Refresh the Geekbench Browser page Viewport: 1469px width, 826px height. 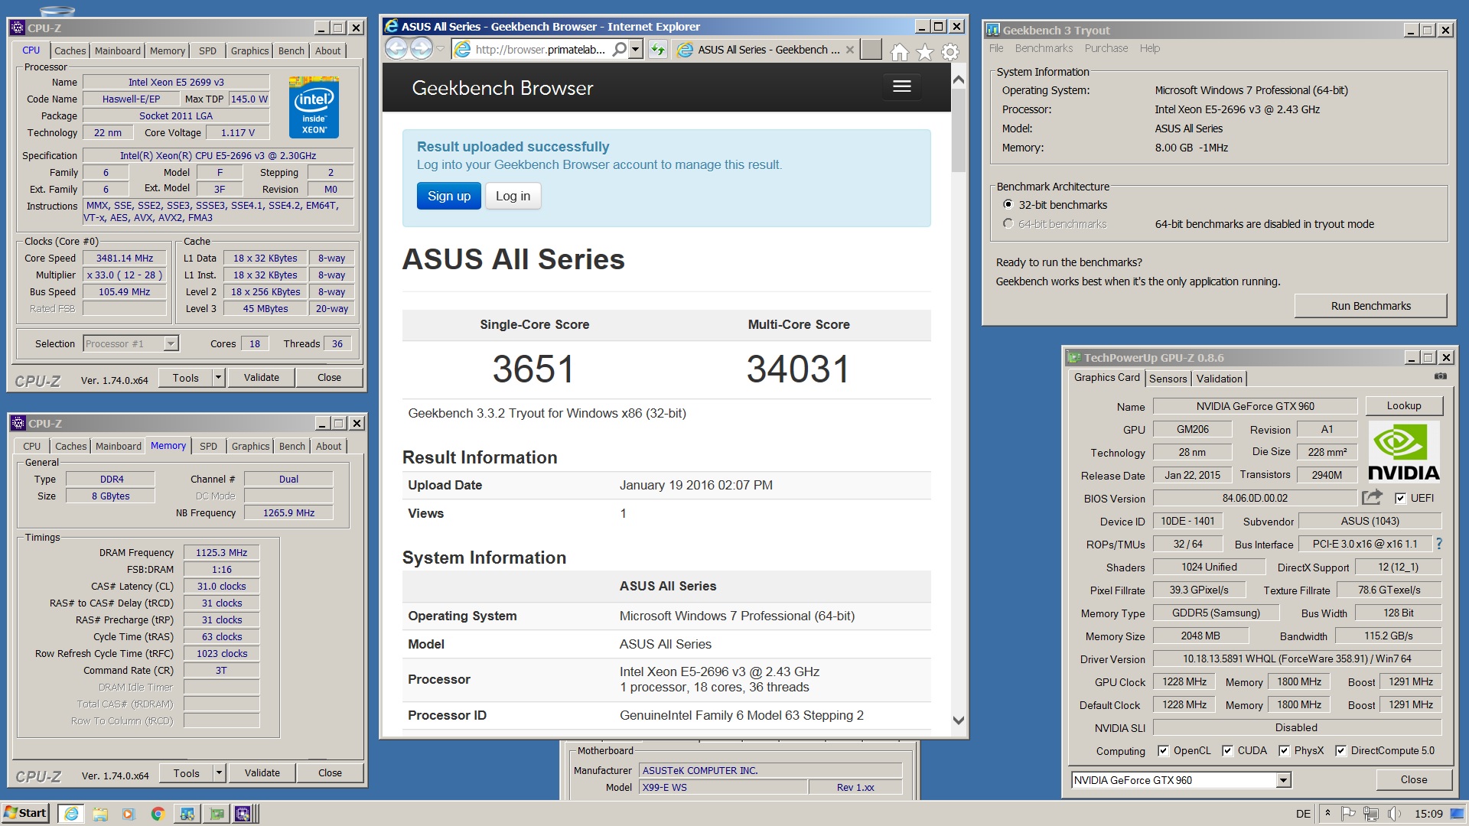click(x=658, y=50)
